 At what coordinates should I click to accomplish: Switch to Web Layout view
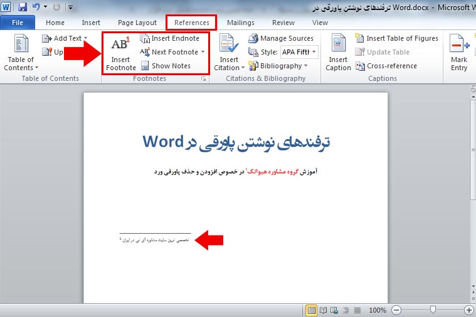(334, 310)
